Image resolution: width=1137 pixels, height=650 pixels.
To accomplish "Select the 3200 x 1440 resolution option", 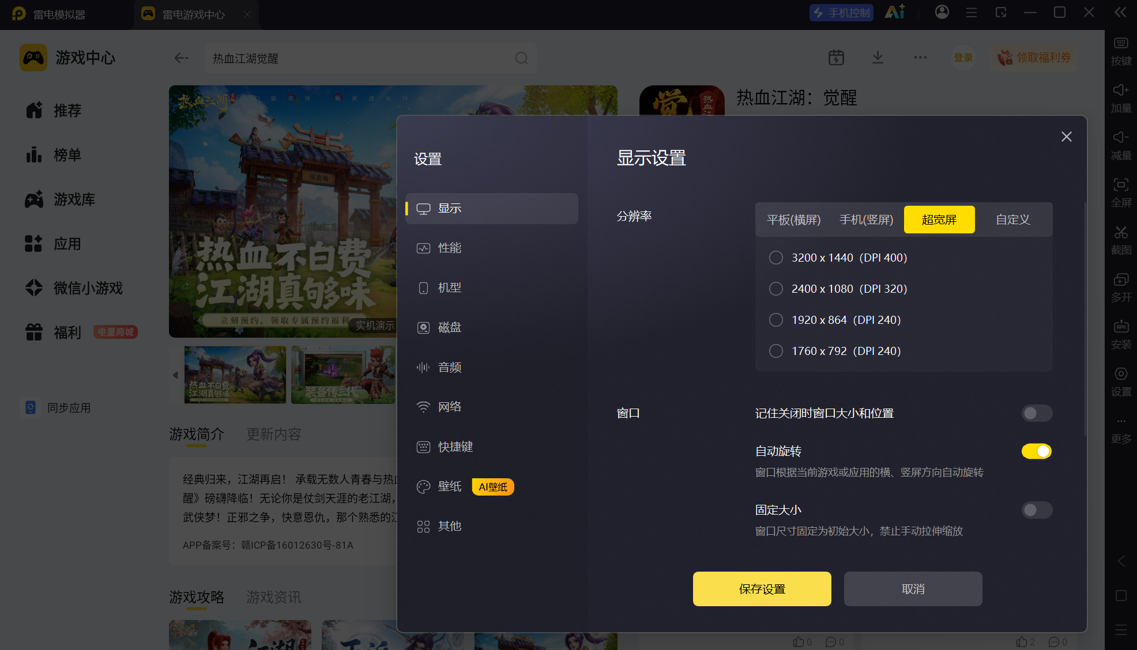I will point(776,258).
